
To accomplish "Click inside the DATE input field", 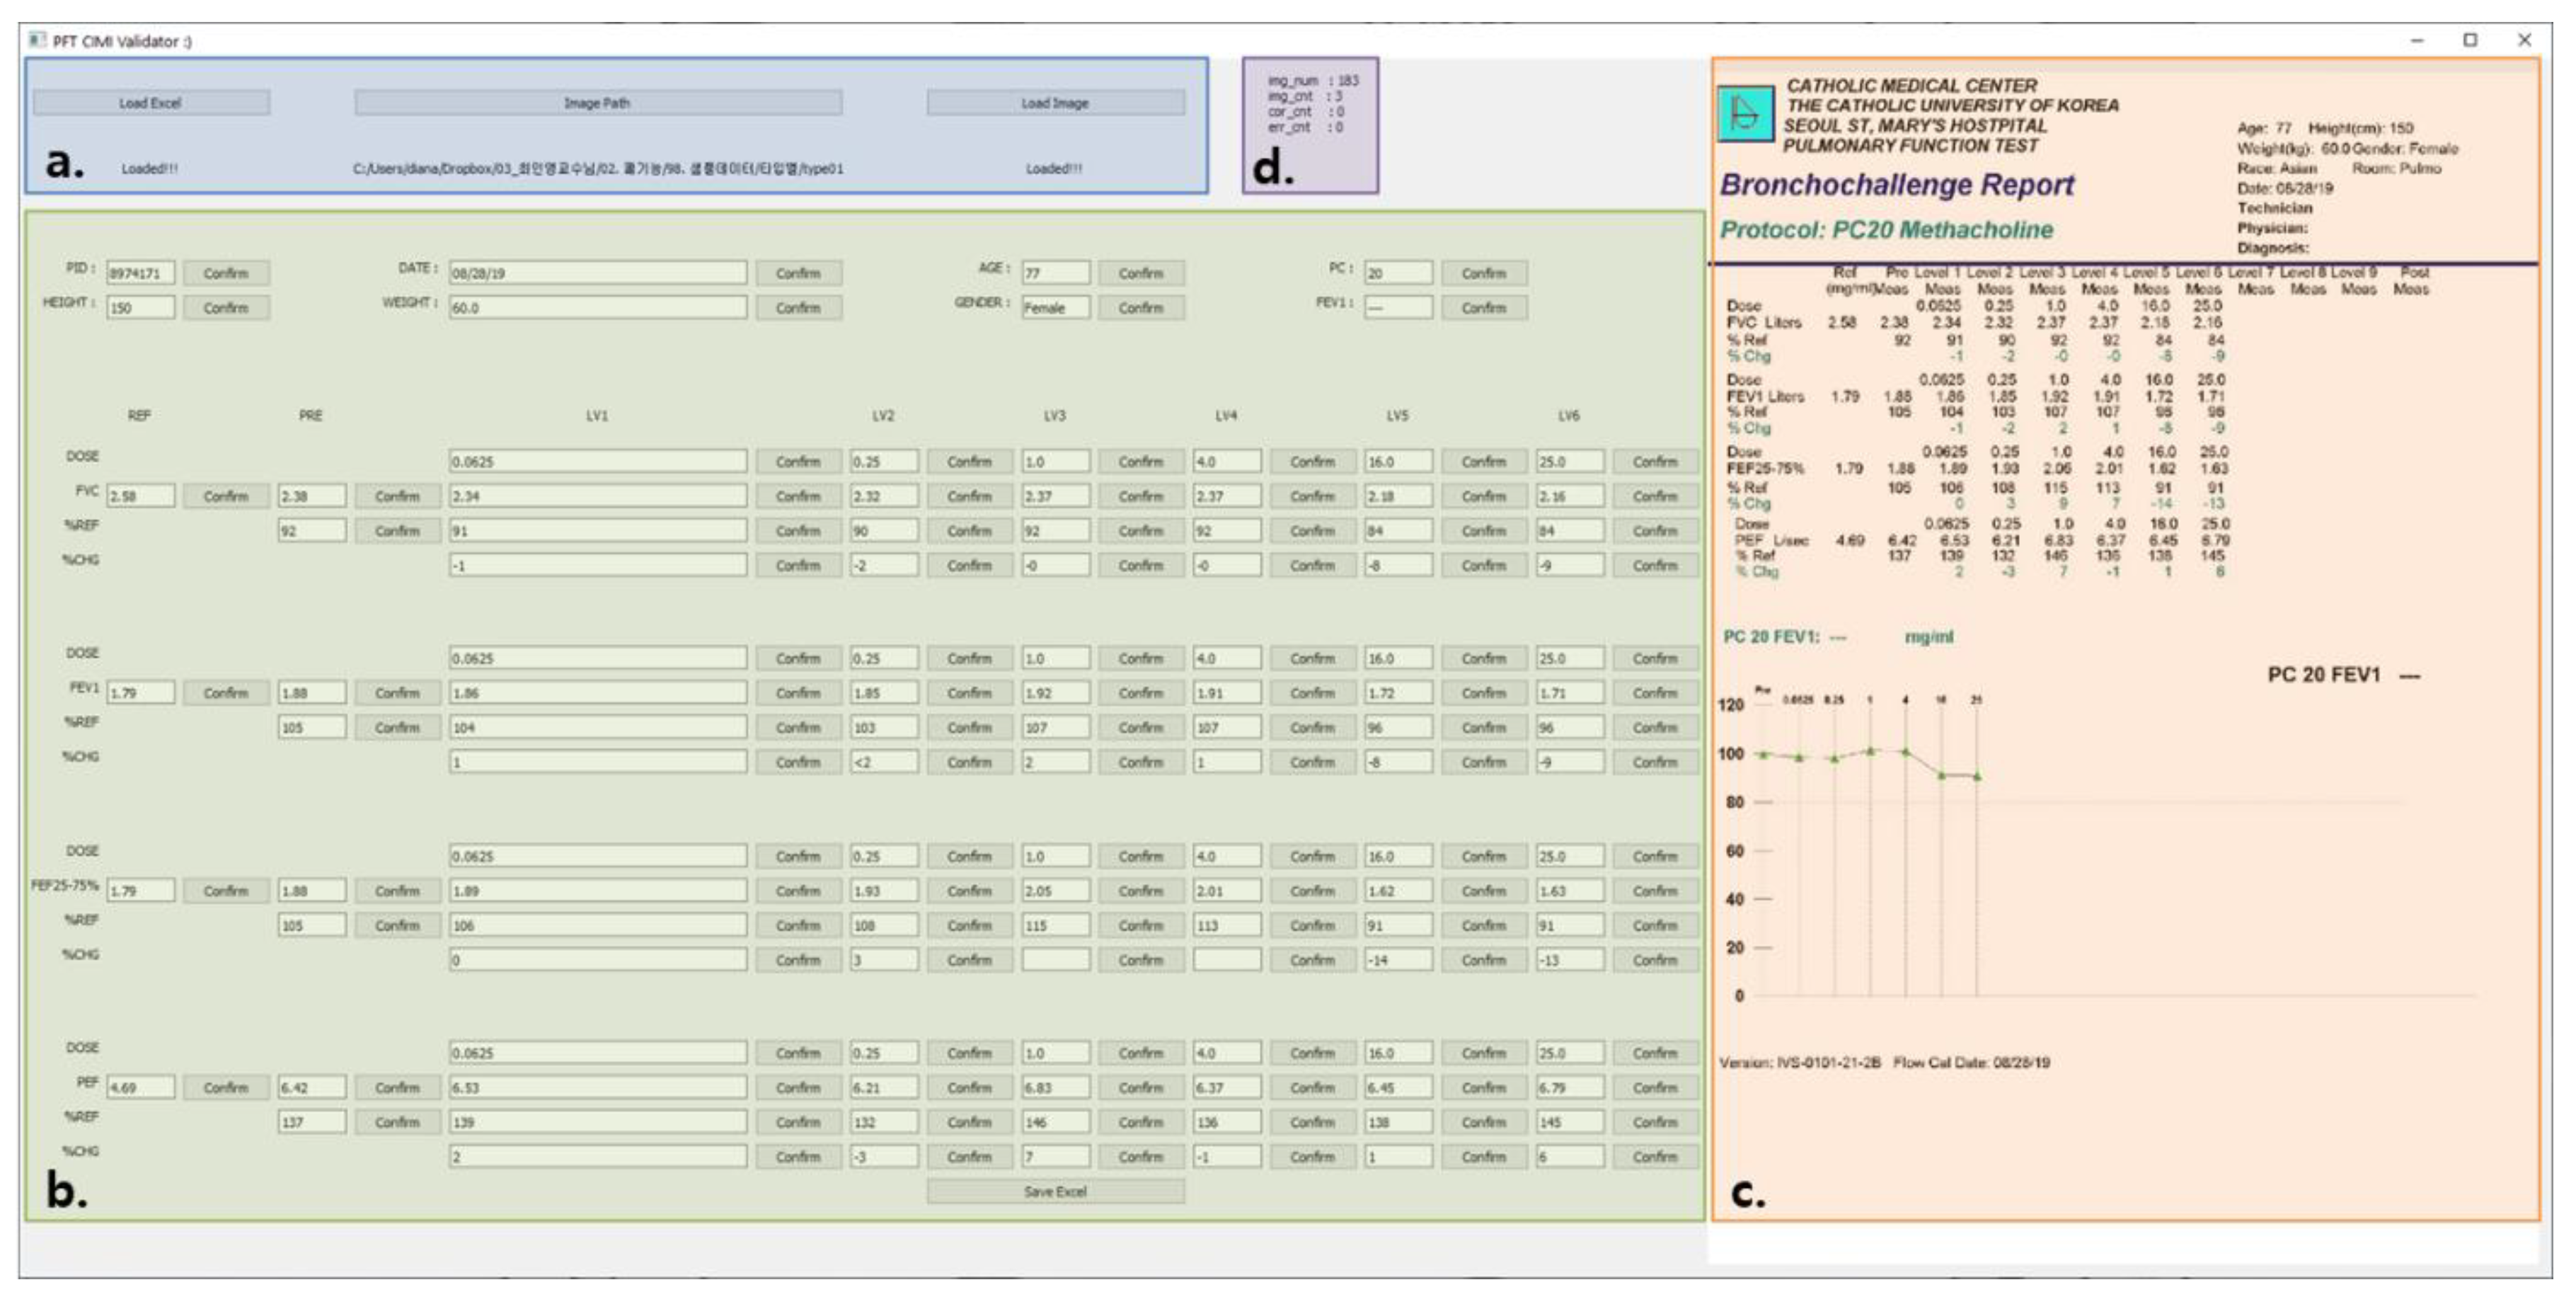I will pyautogui.click(x=597, y=273).
